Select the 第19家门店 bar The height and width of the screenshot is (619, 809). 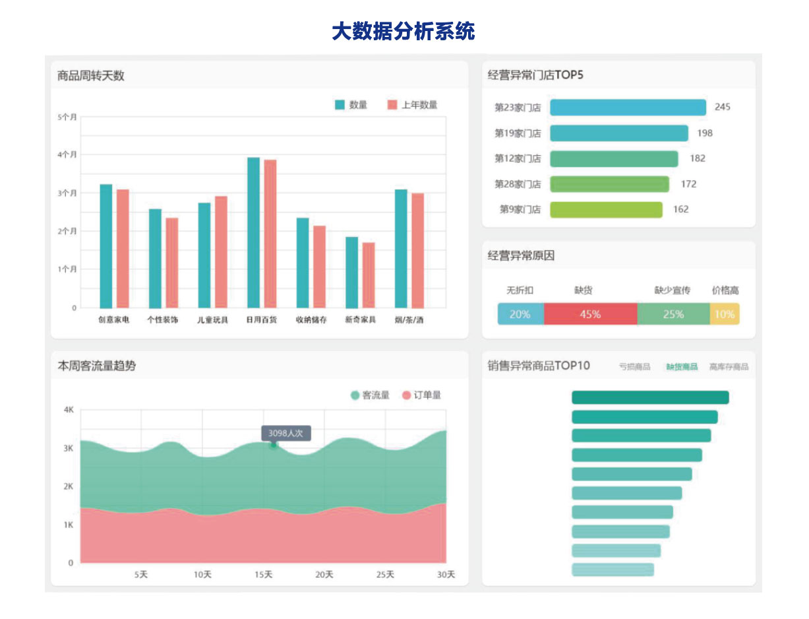(x=618, y=133)
